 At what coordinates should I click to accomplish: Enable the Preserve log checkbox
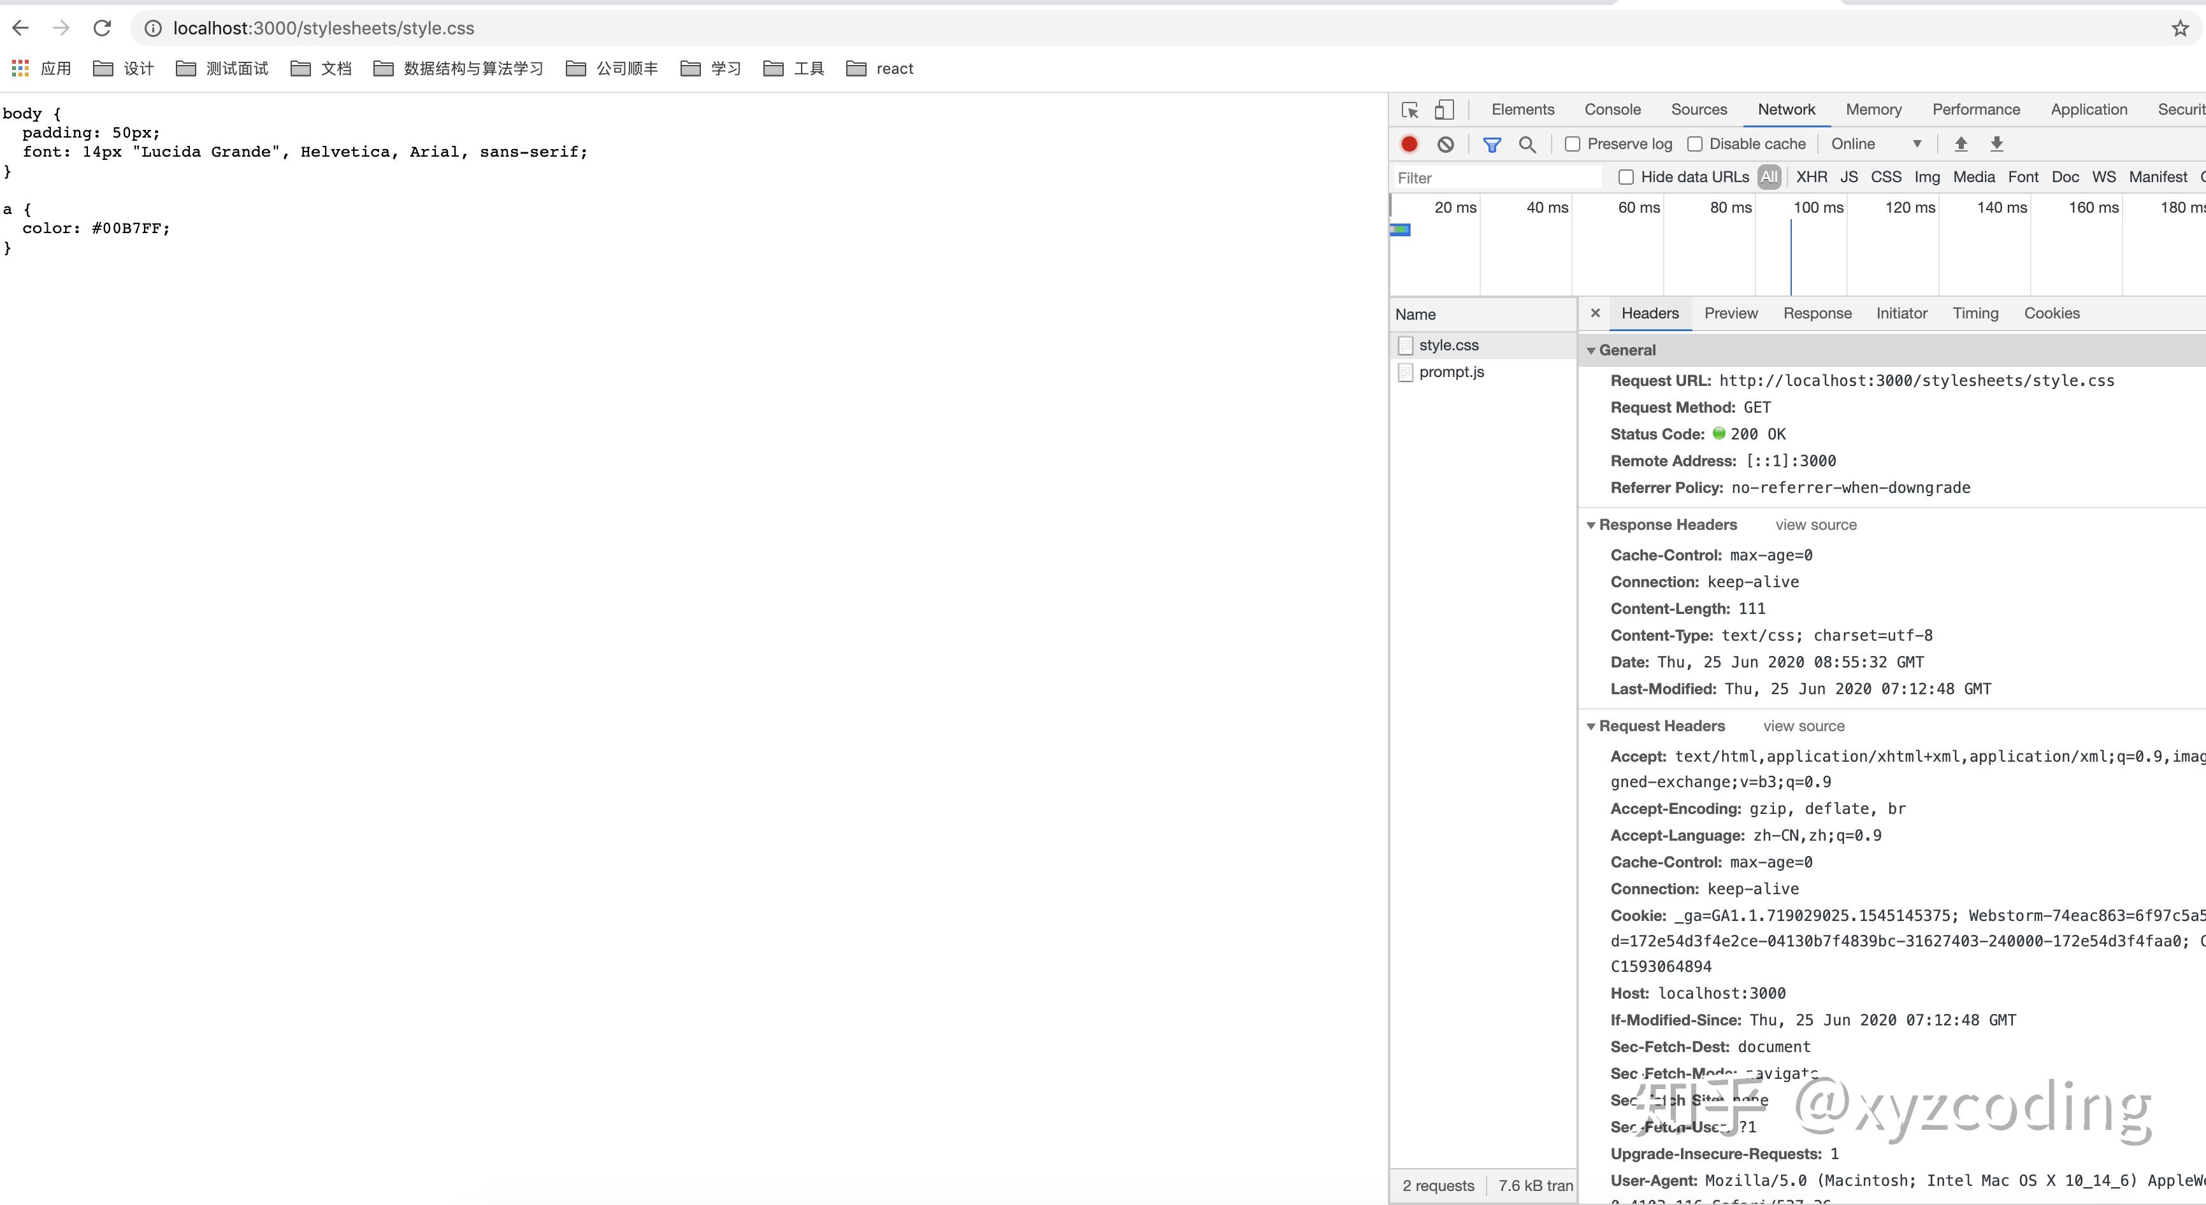(x=1572, y=144)
